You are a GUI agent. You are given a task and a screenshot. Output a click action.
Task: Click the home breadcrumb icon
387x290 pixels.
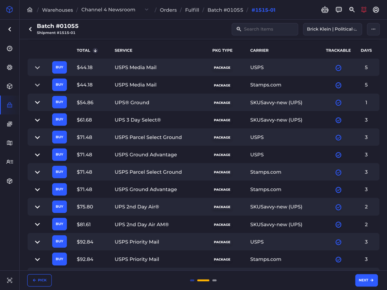tap(30, 10)
